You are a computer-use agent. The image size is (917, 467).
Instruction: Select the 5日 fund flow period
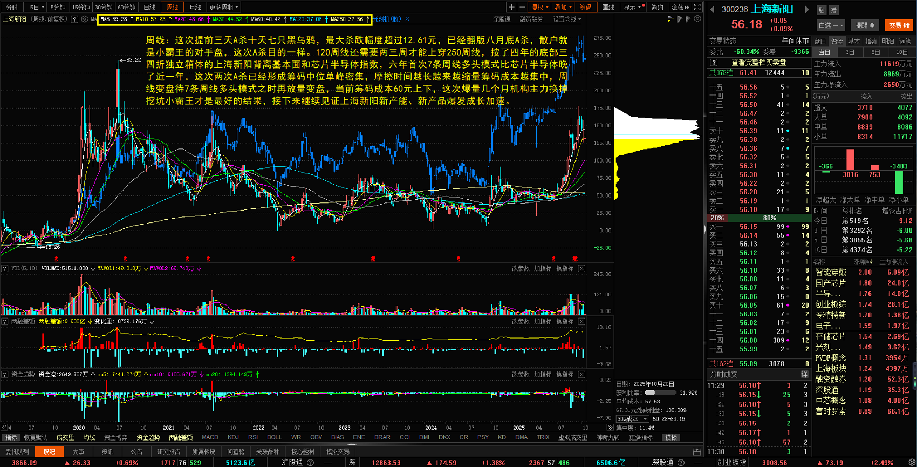tap(875, 52)
